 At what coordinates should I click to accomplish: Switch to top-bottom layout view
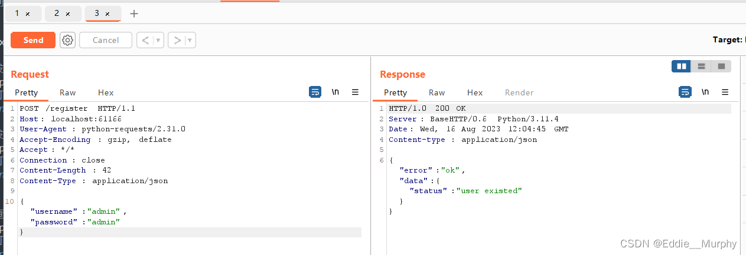(x=702, y=66)
